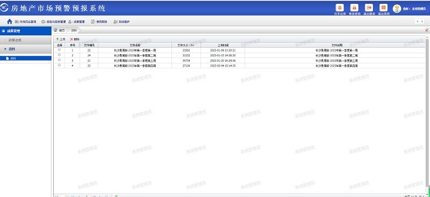This screenshot has height=197, width=430.
Task: Select radio button for file number 24
Action: tap(59, 55)
